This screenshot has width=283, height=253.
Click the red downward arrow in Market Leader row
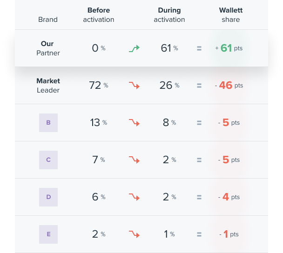pos(134,85)
